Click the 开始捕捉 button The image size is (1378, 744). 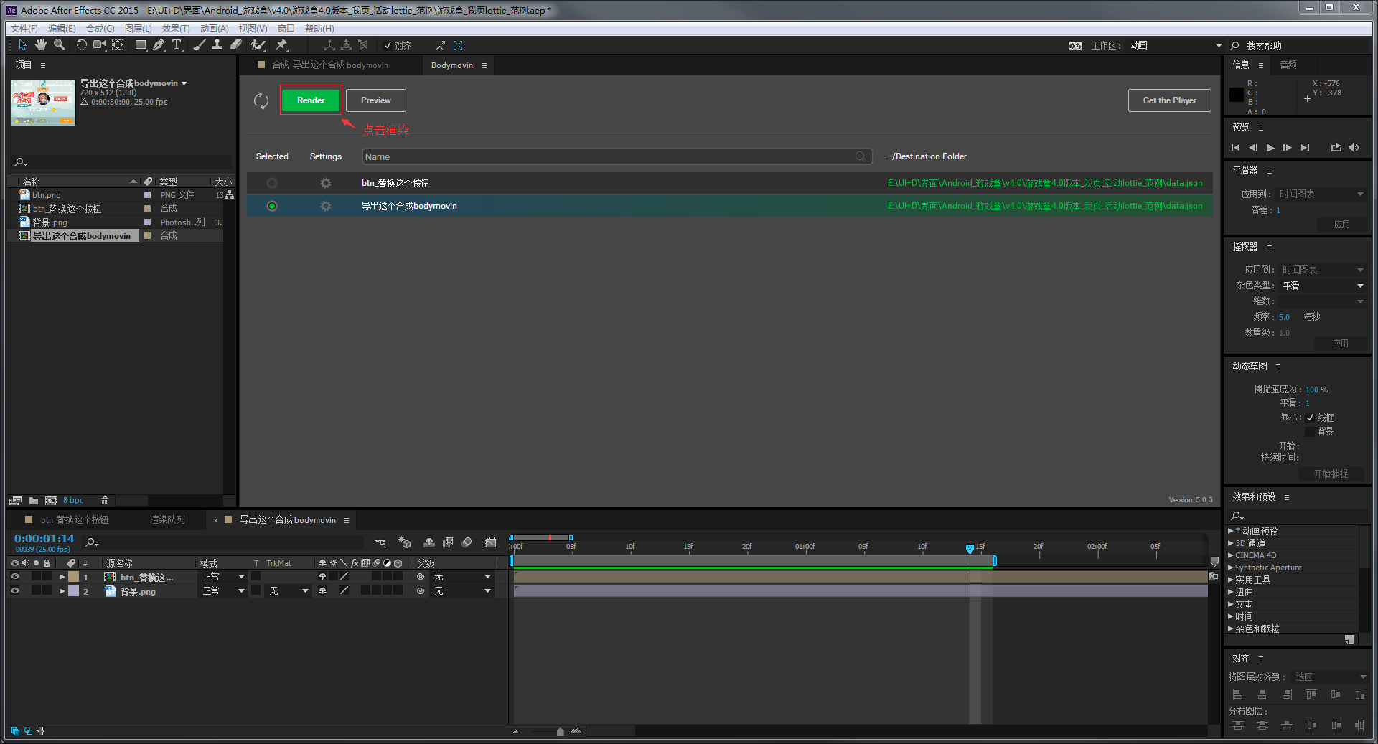[x=1331, y=474]
